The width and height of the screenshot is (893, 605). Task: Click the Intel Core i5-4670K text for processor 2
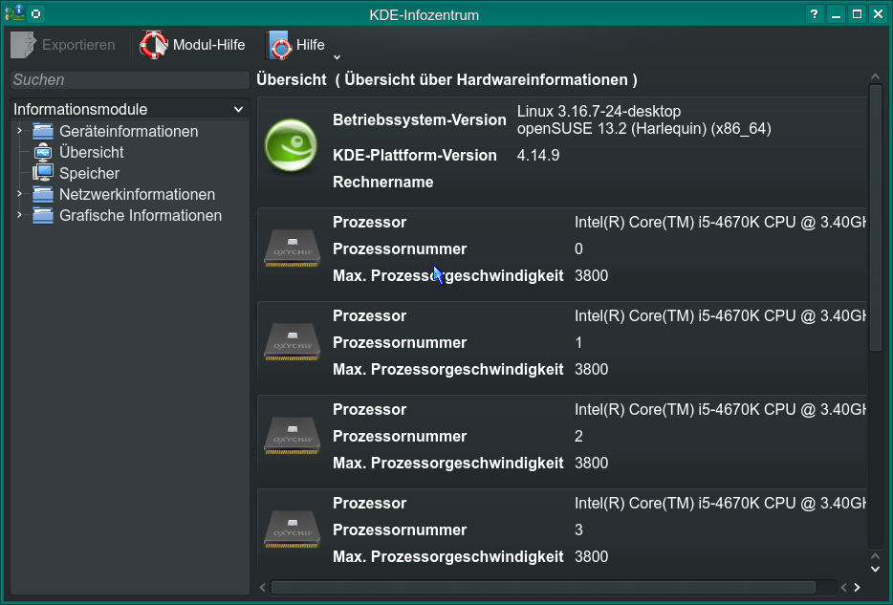[x=720, y=409]
